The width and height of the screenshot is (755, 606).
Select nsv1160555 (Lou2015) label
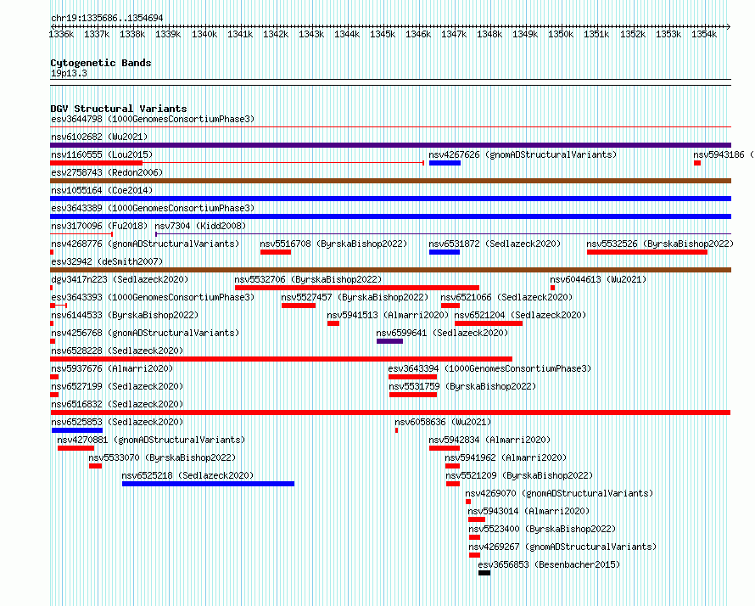click(102, 154)
